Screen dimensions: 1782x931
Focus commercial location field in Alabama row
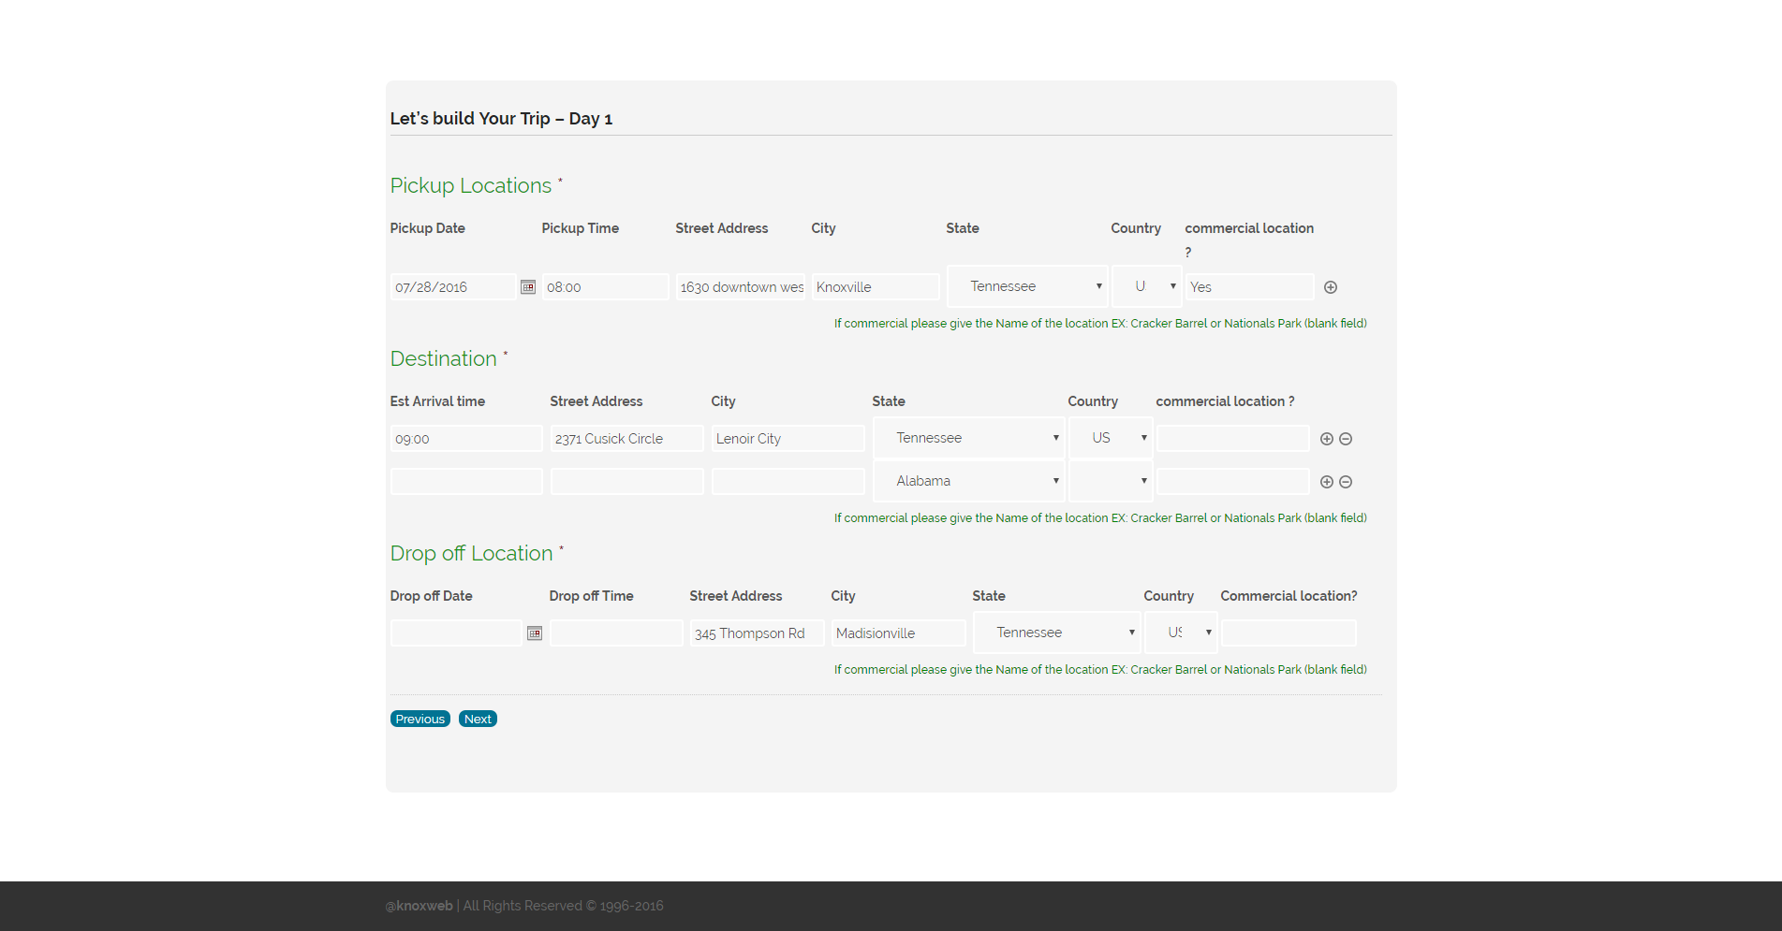pos(1233,482)
